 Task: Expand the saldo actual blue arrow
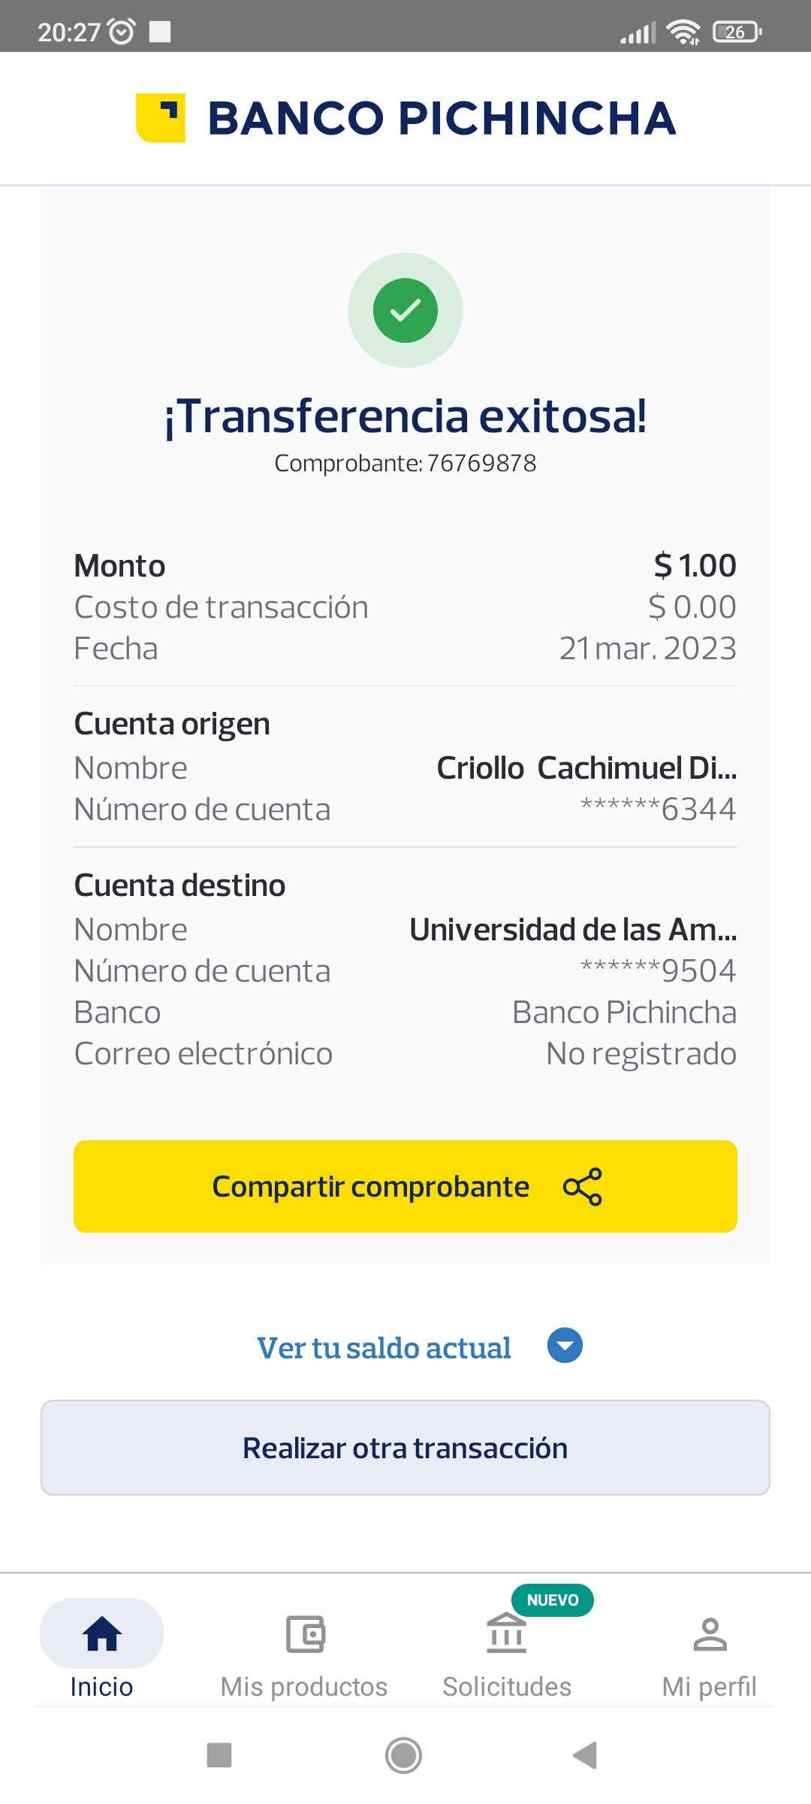(x=565, y=1345)
